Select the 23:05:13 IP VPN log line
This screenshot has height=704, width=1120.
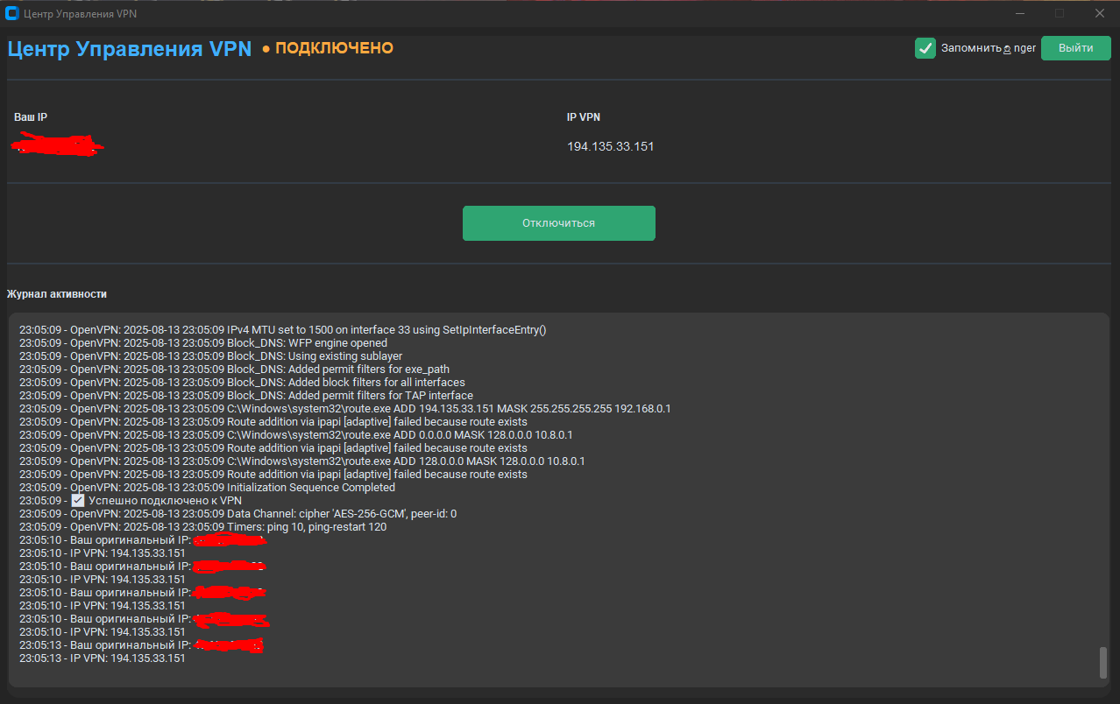point(103,658)
